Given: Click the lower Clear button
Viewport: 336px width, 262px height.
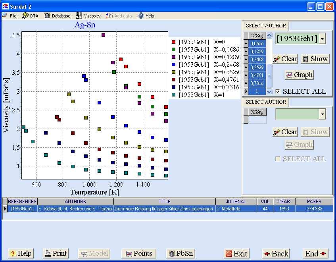Looking at the screenshot, I should click(285, 132).
